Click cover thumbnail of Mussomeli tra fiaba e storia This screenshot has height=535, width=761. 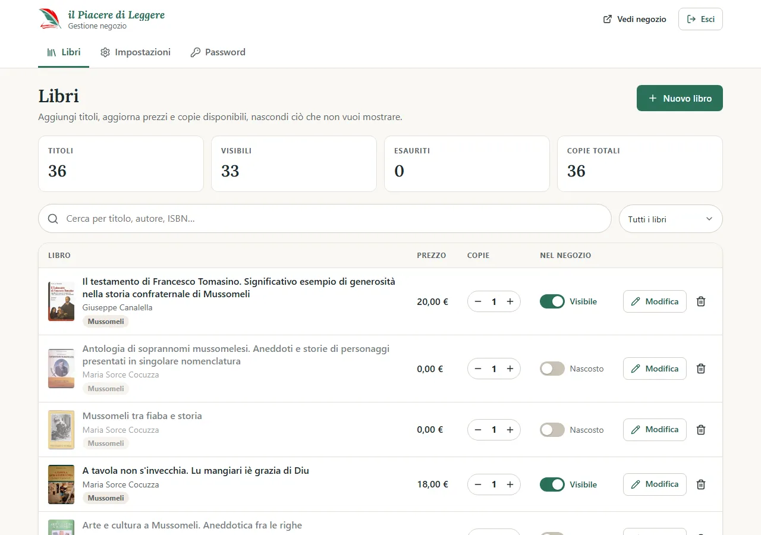[x=61, y=430]
